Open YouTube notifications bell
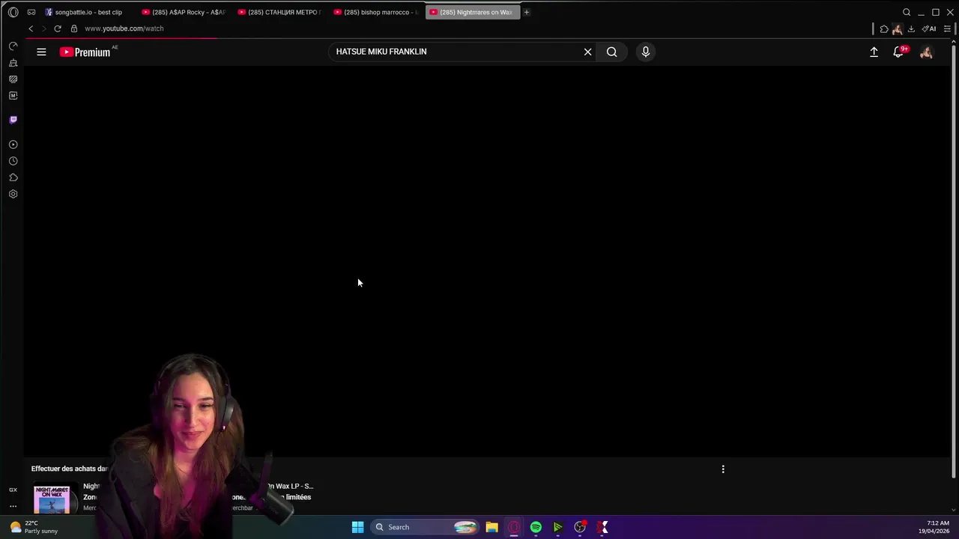The height and width of the screenshot is (539, 959). (898, 52)
